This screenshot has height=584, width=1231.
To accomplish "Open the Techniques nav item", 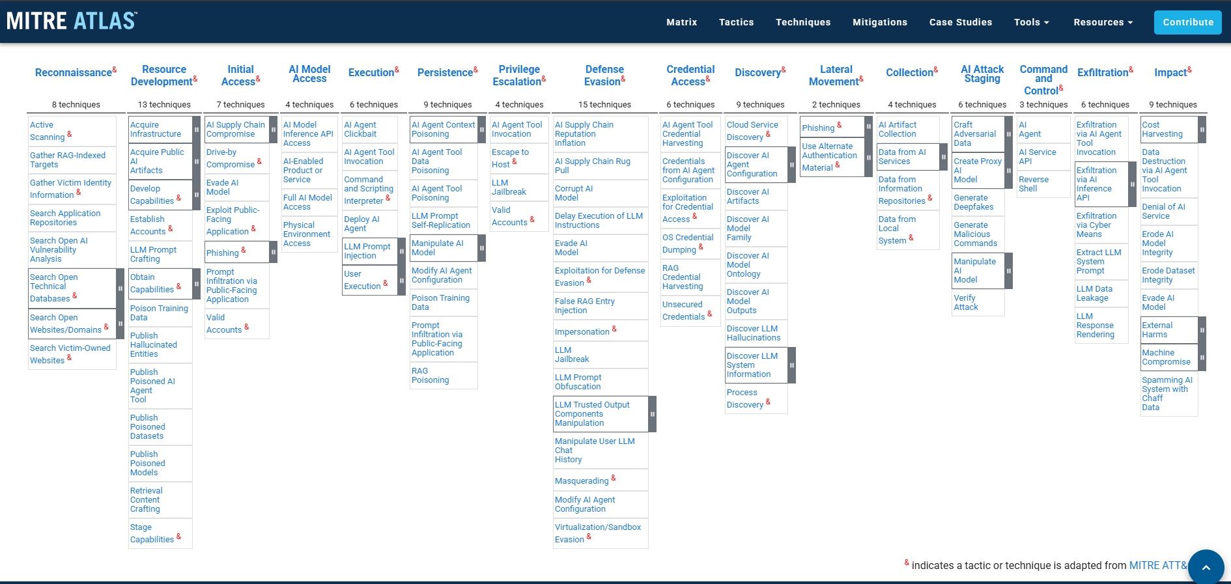I will [x=803, y=22].
